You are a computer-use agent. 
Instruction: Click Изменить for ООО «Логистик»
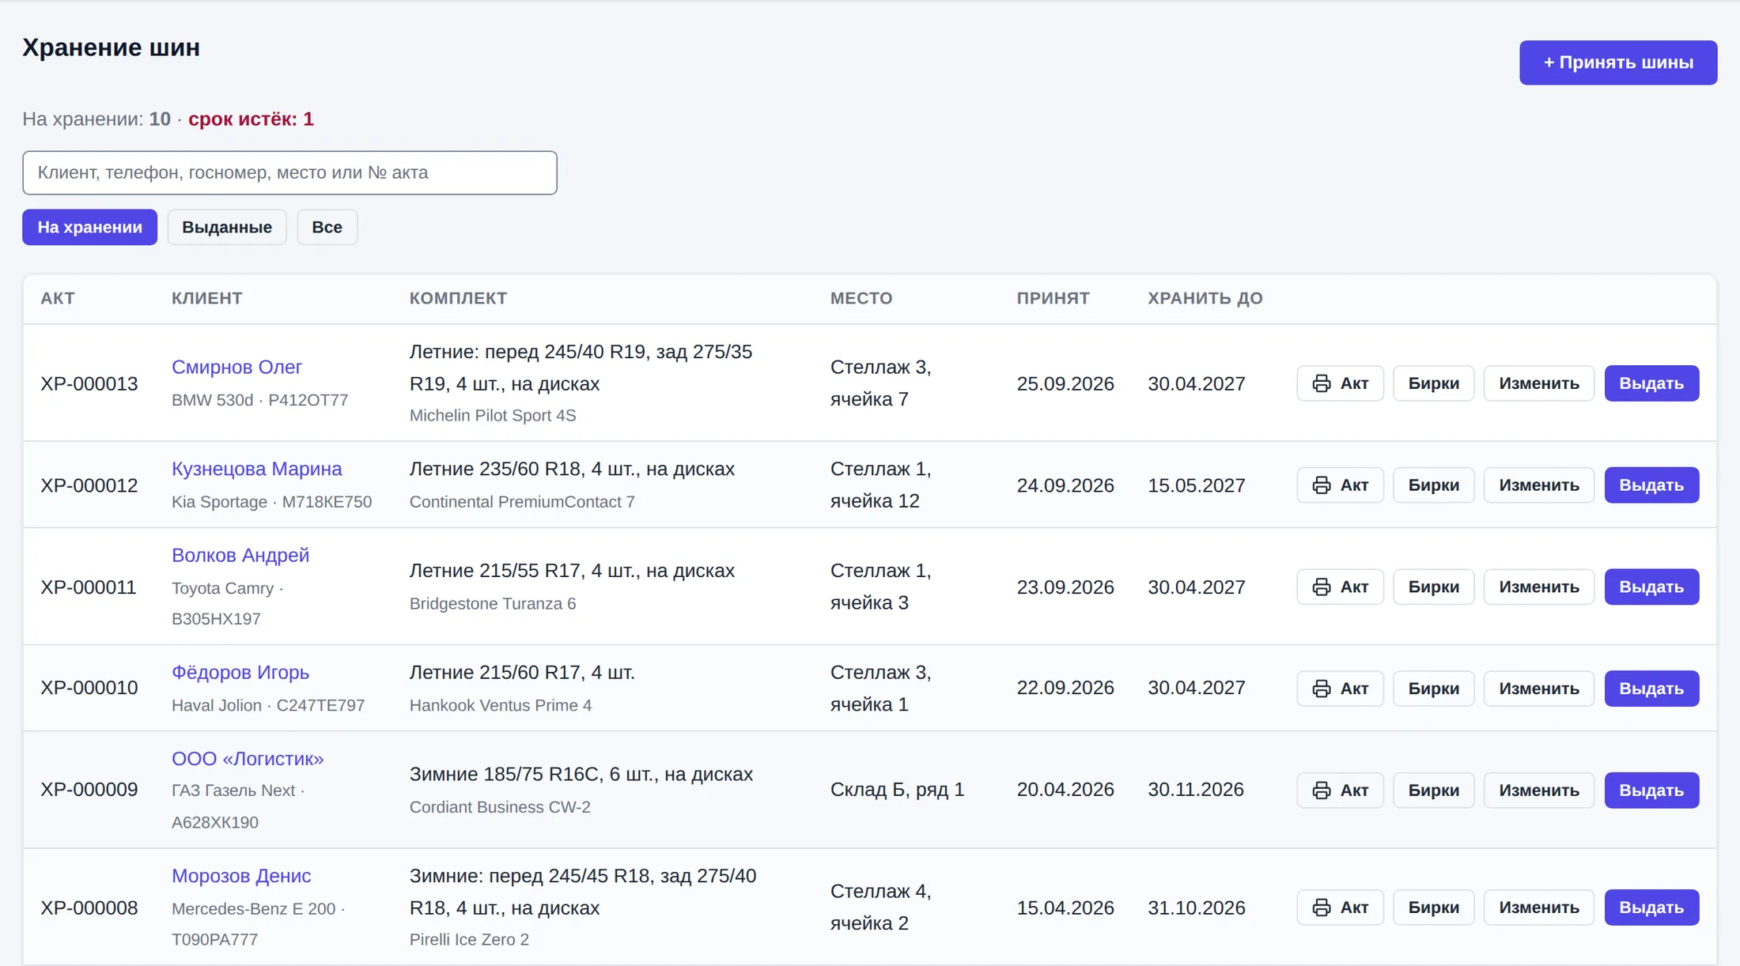1539,791
